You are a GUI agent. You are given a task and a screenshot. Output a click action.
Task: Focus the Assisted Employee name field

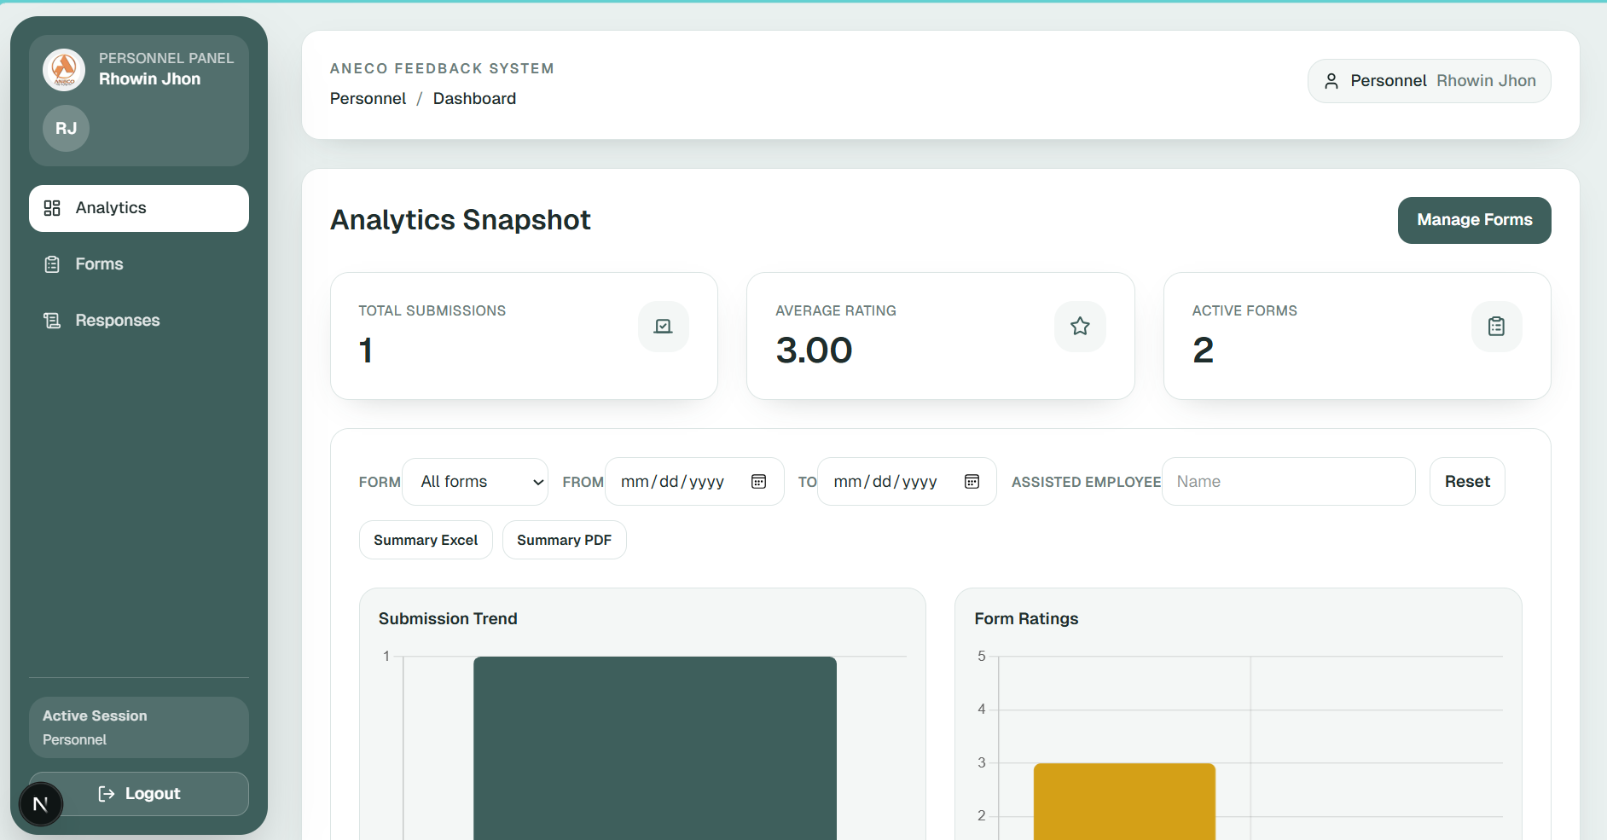(x=1288, y=482)
